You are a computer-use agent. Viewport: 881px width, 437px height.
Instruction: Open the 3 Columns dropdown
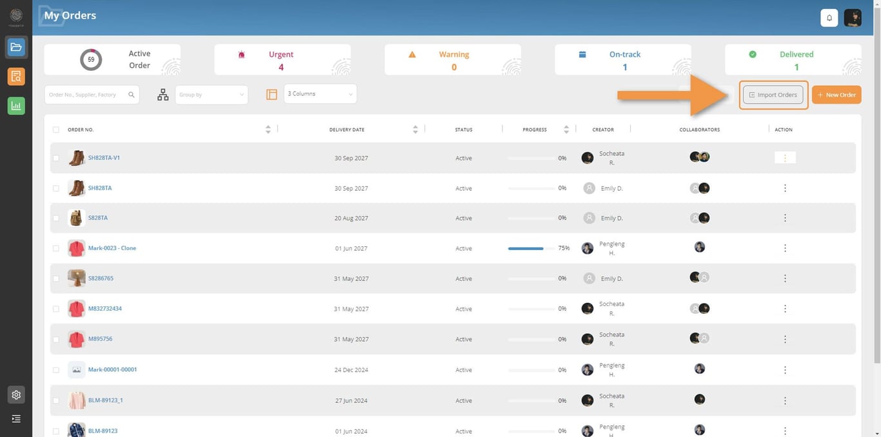coord(321,94)
